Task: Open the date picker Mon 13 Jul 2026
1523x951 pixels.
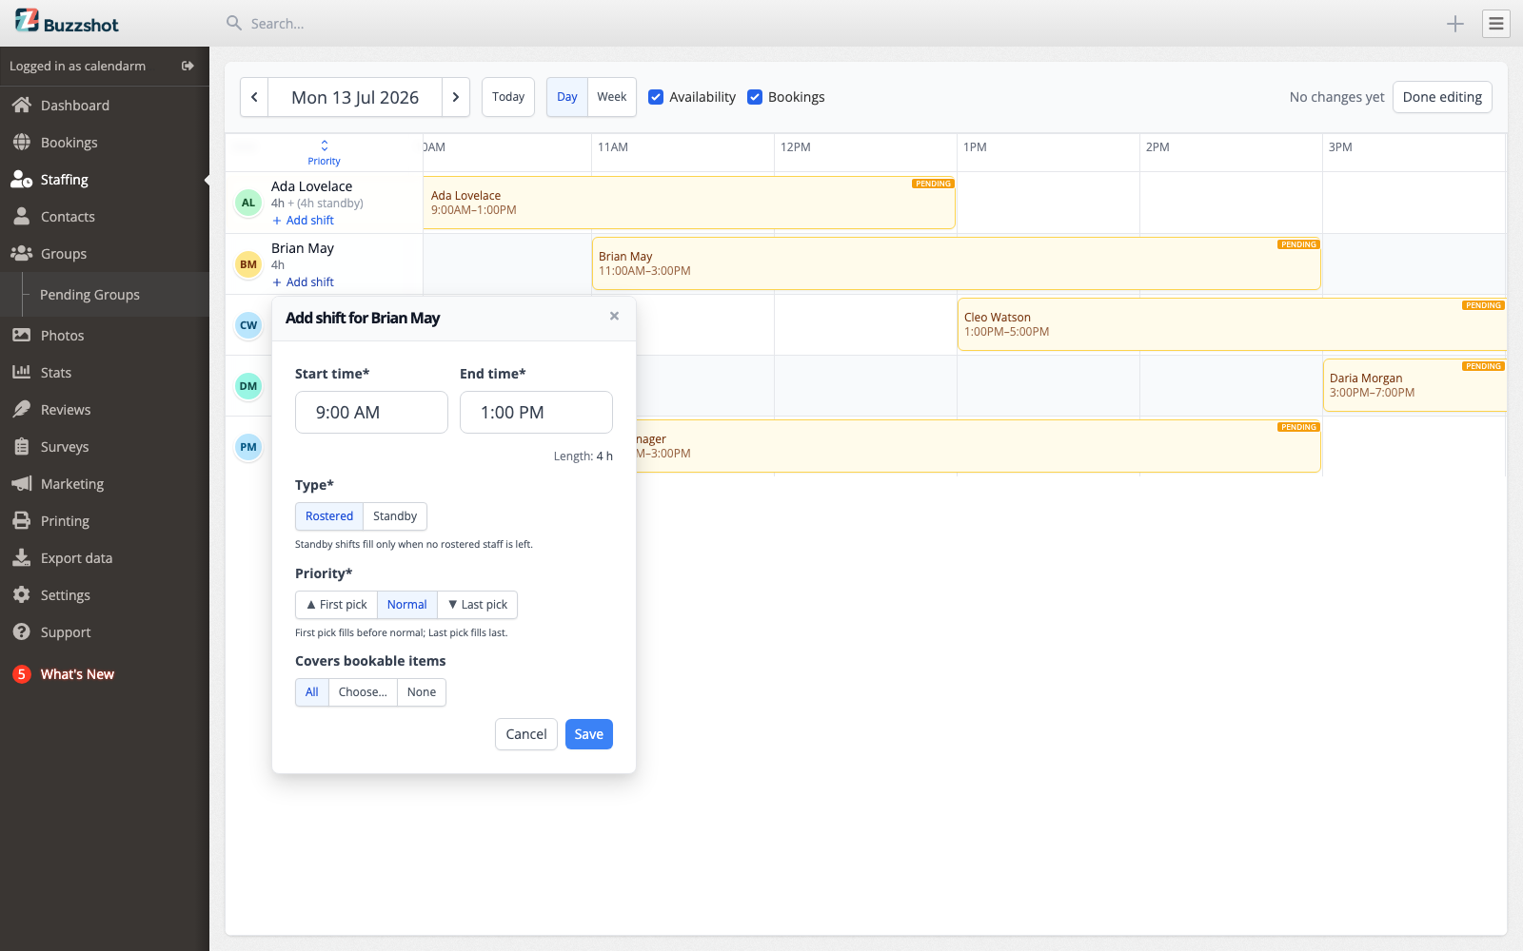Action: coord(355,97)
